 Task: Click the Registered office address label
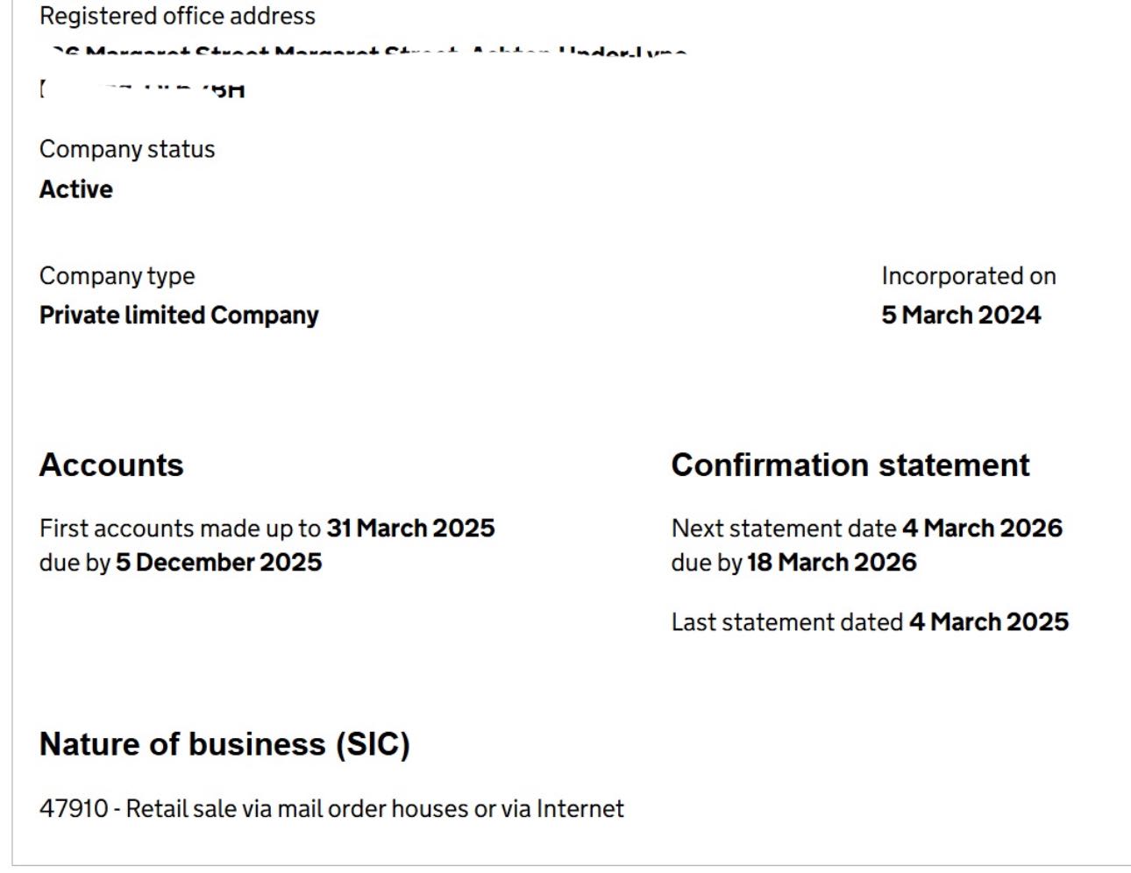177,17
